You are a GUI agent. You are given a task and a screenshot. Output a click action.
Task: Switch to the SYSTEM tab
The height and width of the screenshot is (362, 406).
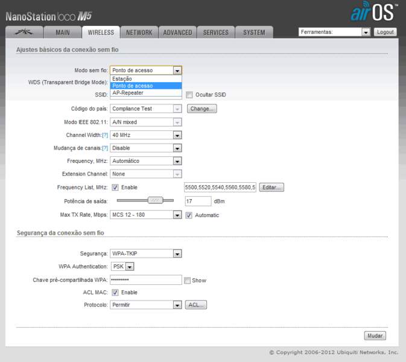[x=254, y=32]
